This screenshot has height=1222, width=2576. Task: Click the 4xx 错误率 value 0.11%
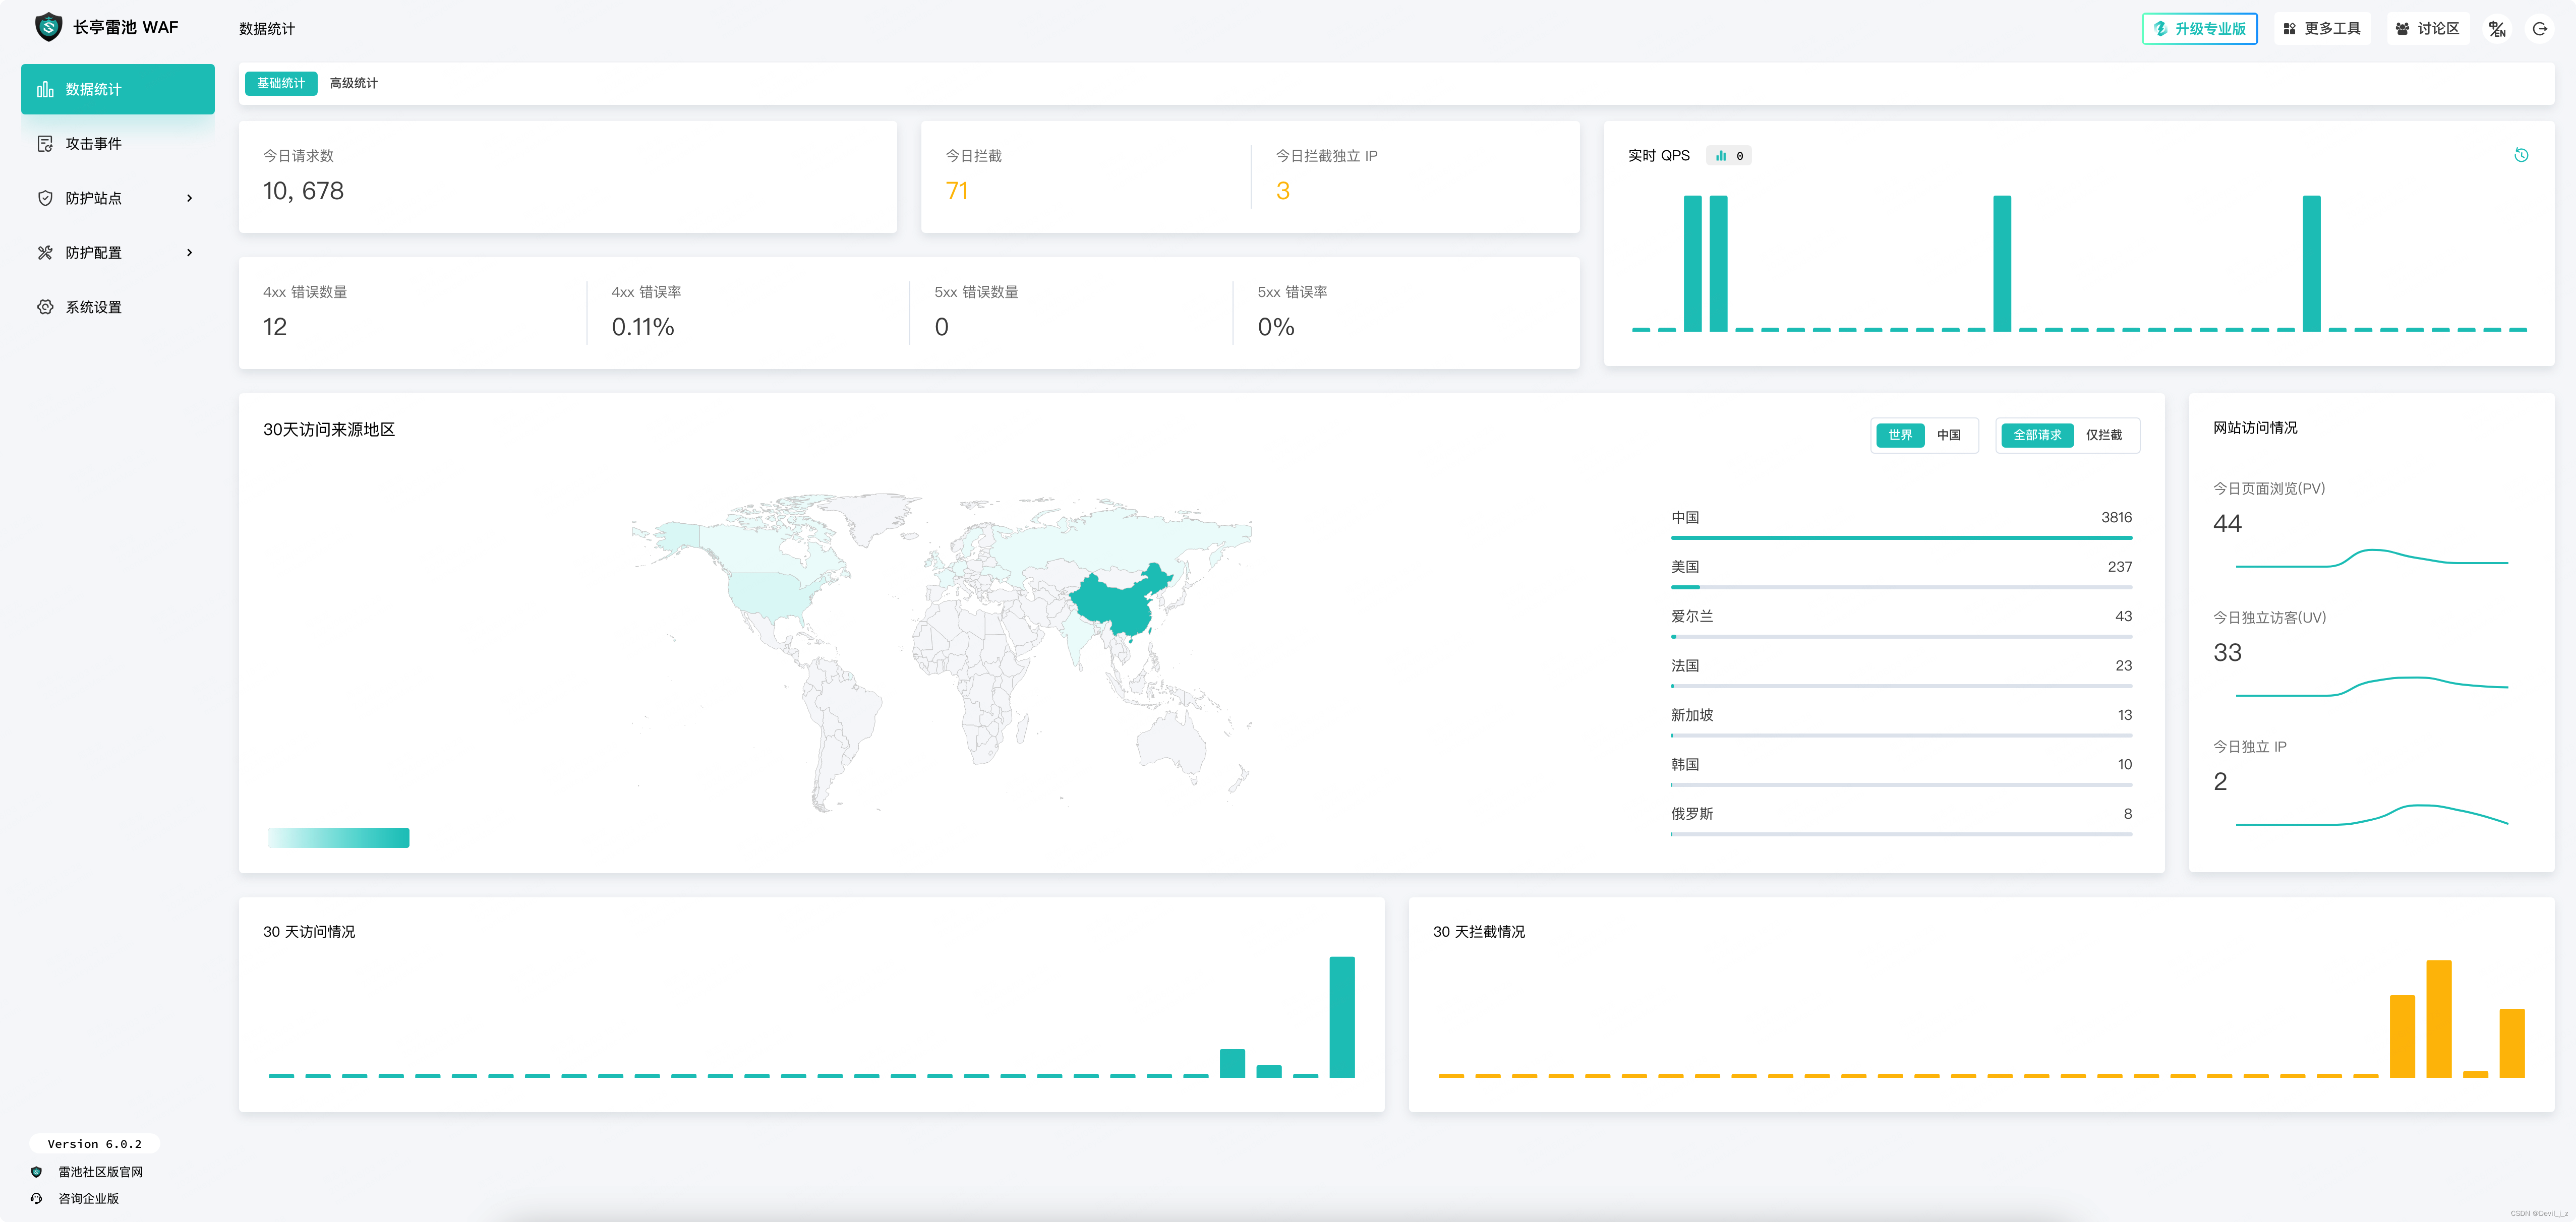coord(642,327)
